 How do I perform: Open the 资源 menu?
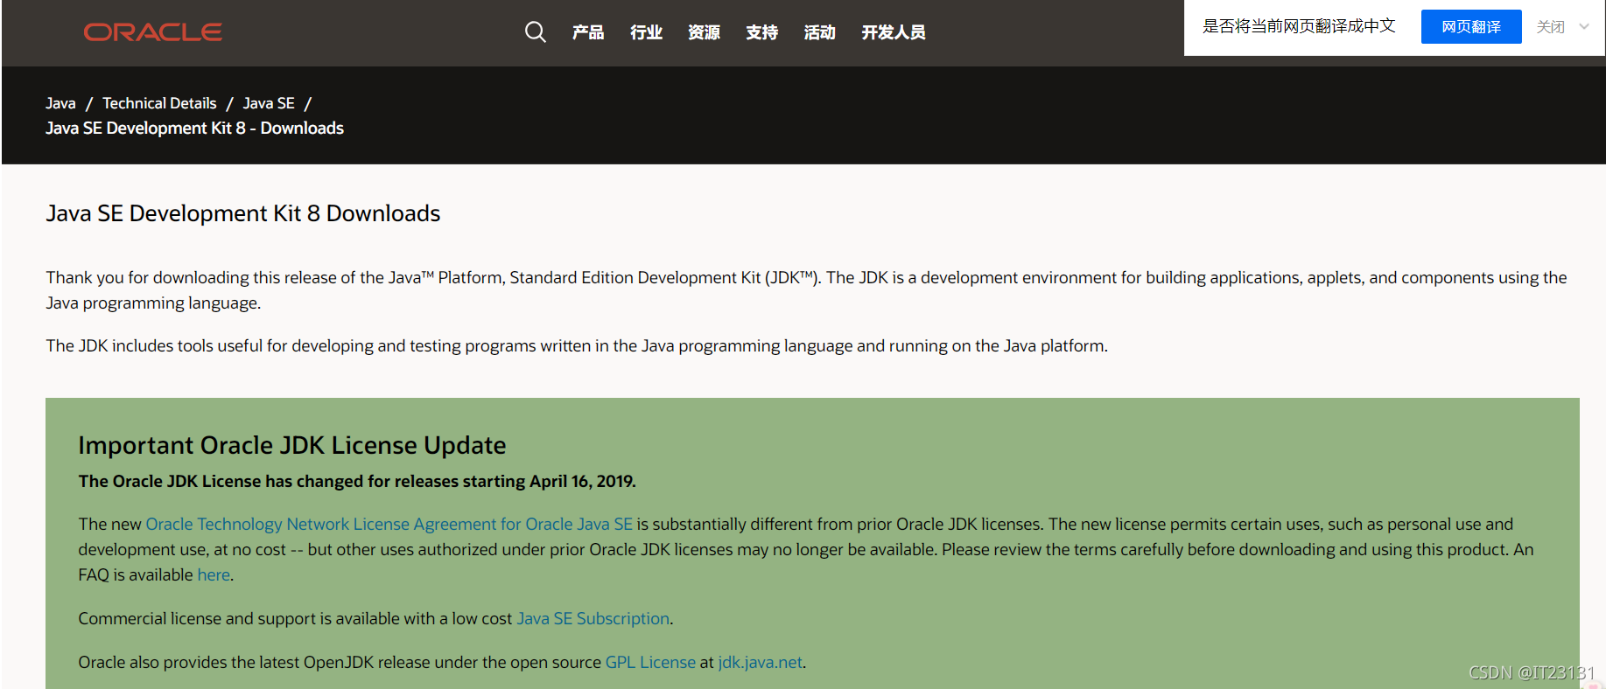pyautogui.click(x=704, y=32)
